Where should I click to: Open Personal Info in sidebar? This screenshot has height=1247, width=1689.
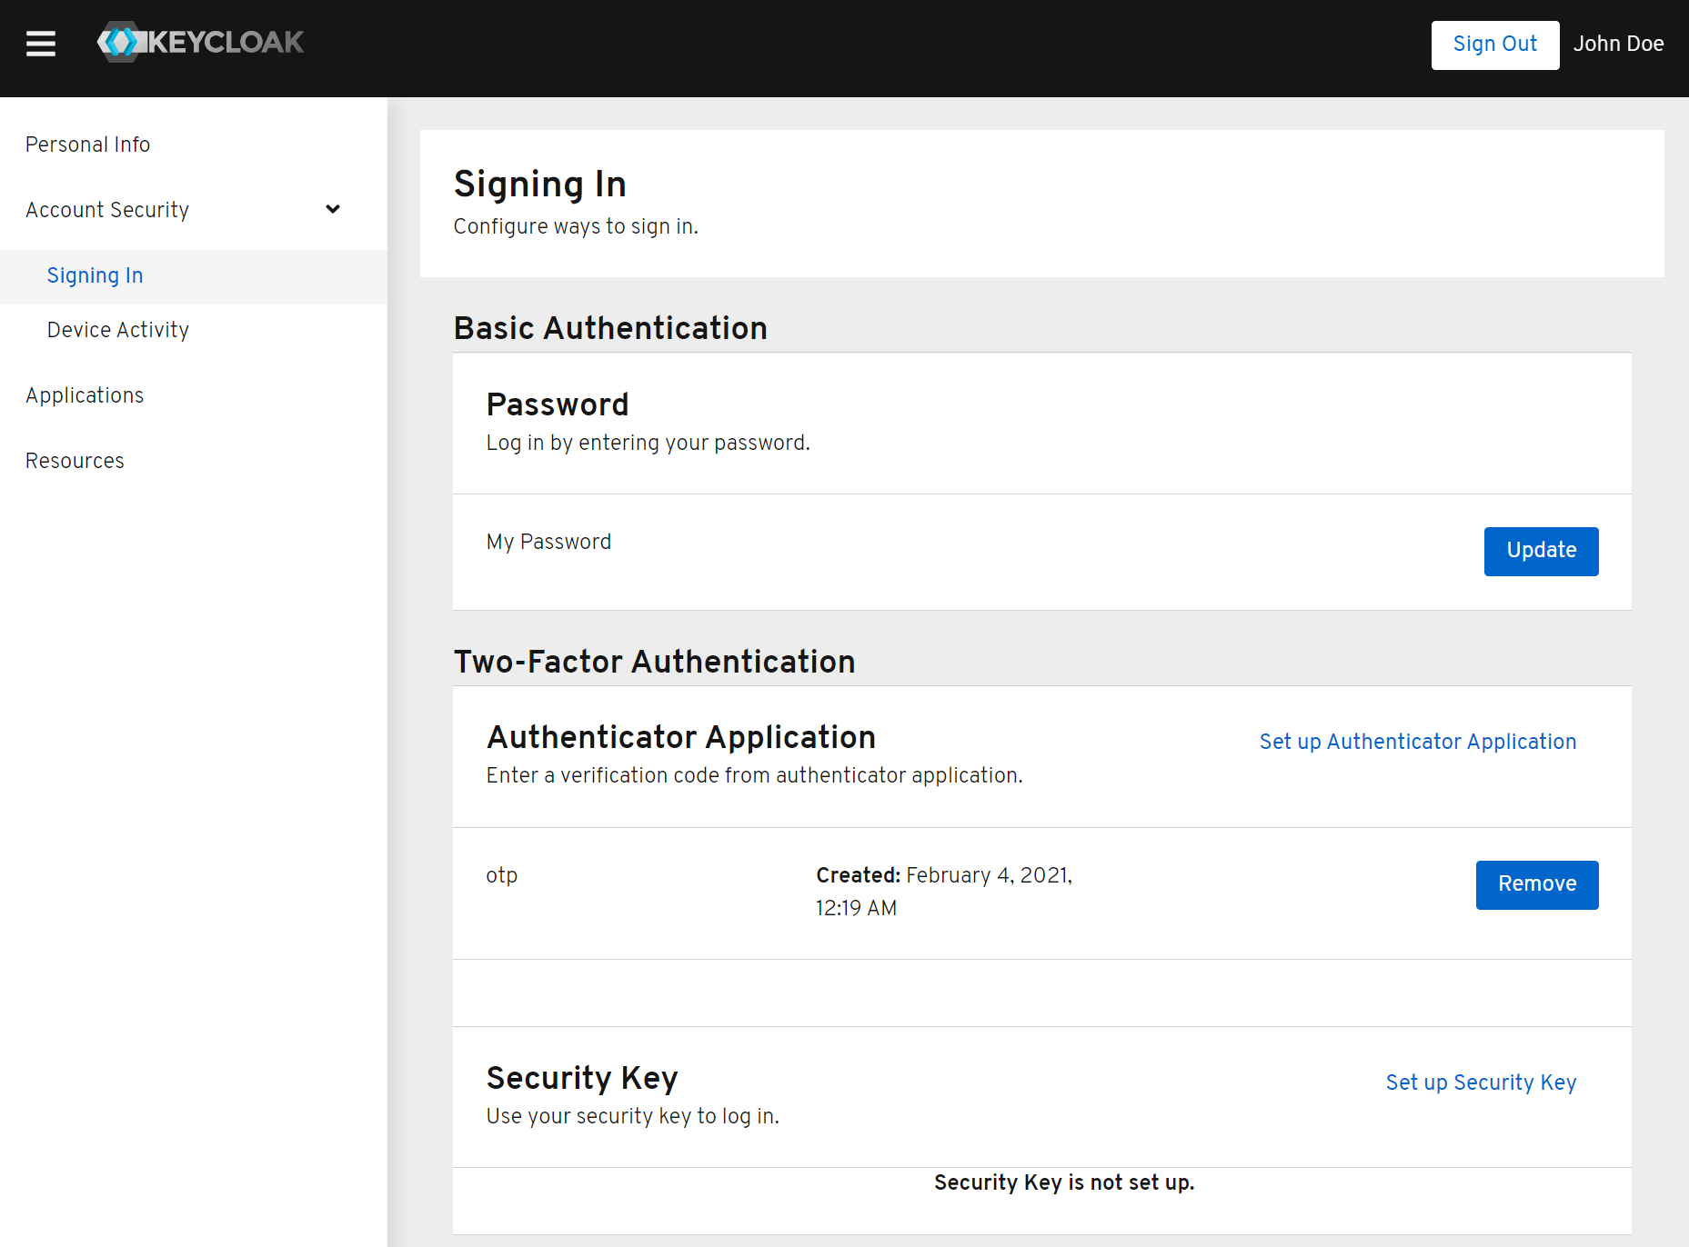[x=87, y=145]
